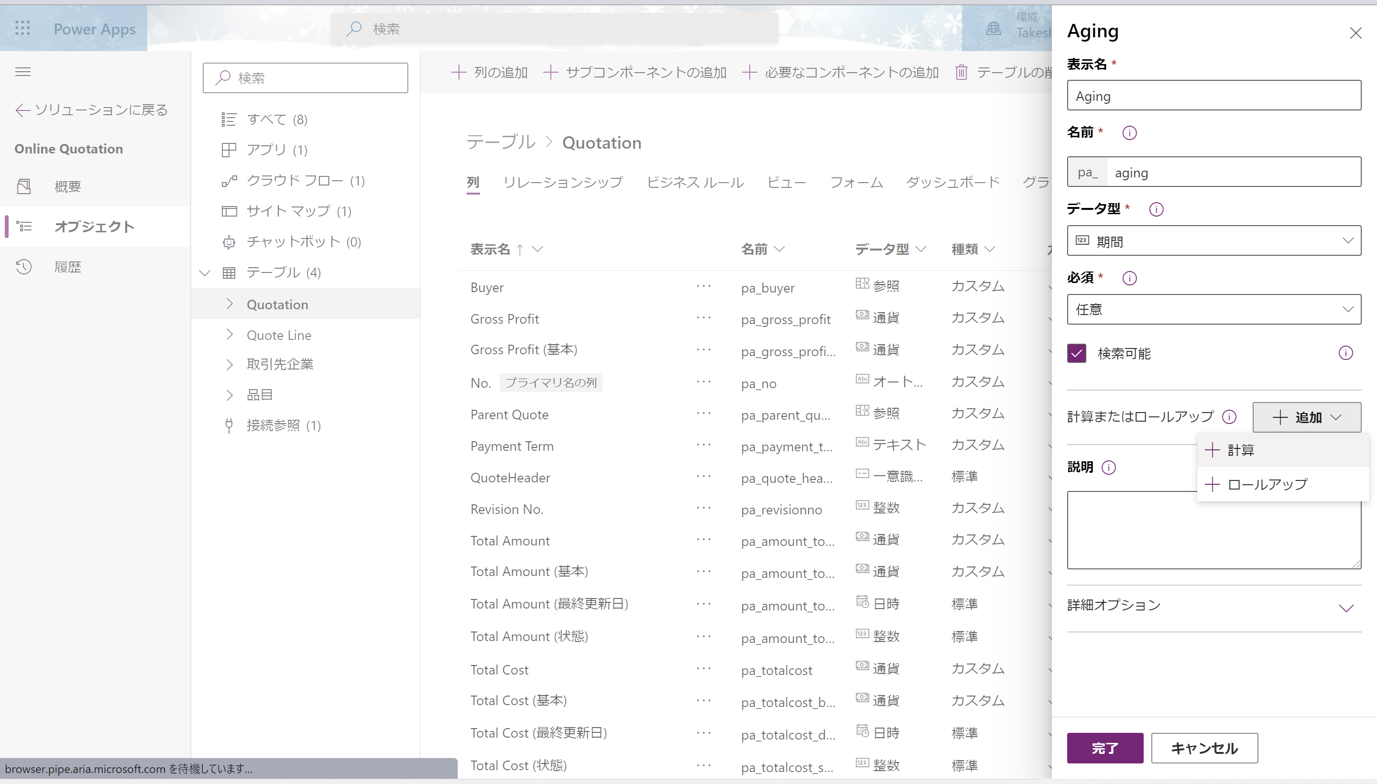Collapse the テーブル (4) tree node
The height and width of the screenshot is (784, 1377).
click(205, 273)
